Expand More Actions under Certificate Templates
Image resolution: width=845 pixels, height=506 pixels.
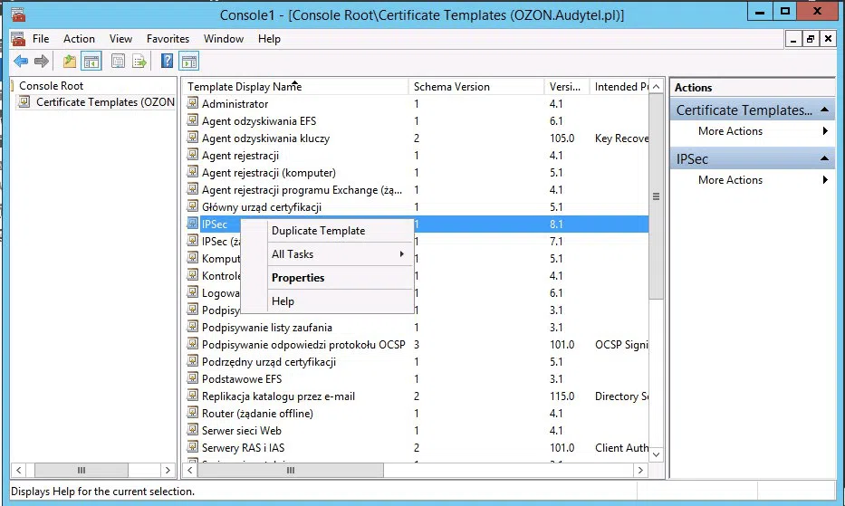click(763, 131)
